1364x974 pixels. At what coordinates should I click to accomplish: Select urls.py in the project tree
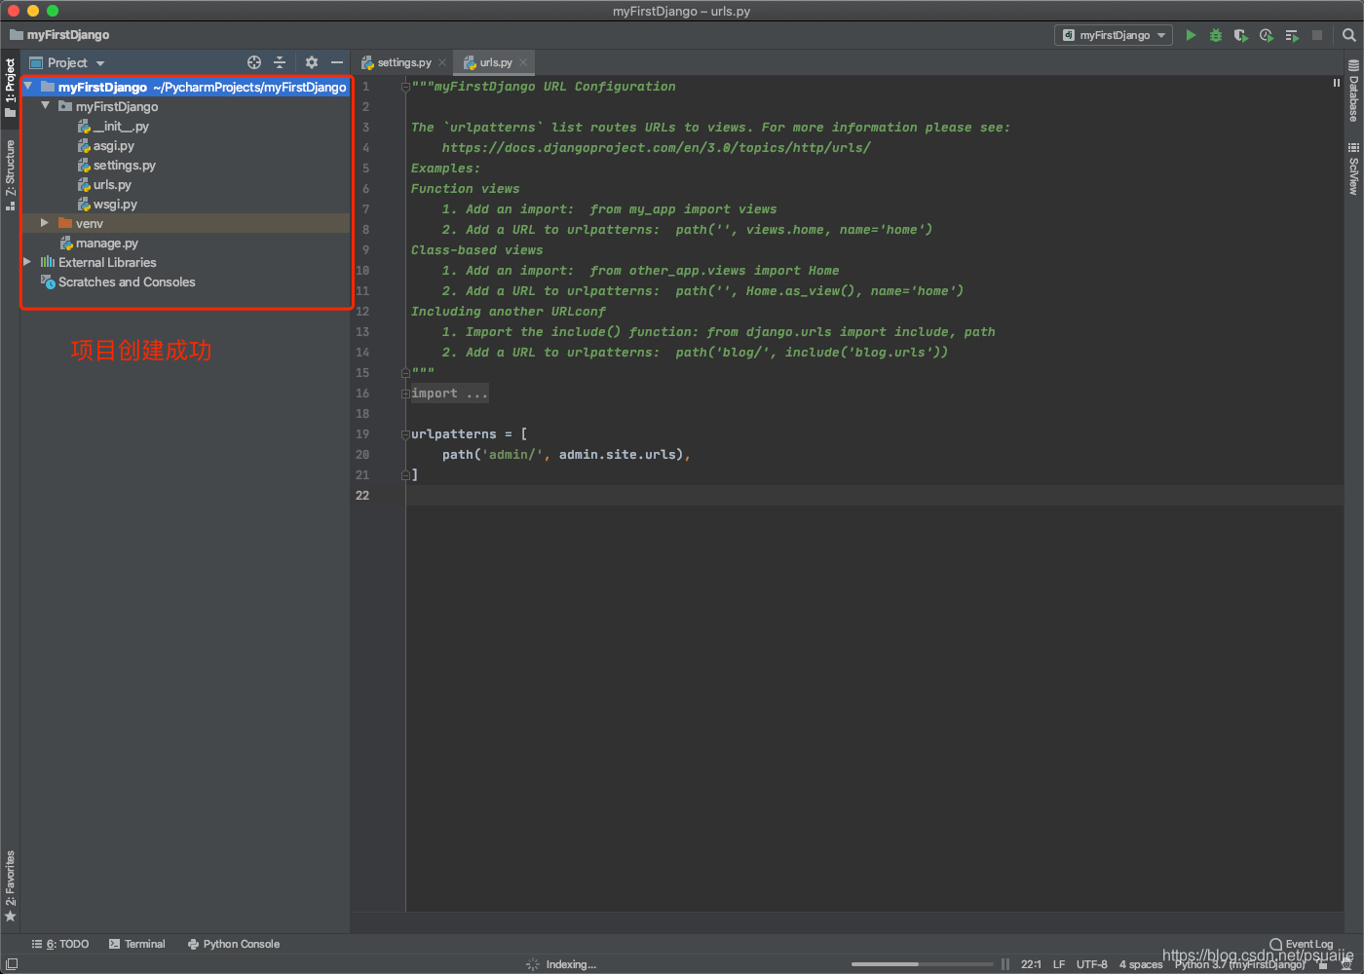(x=112, y=184)
